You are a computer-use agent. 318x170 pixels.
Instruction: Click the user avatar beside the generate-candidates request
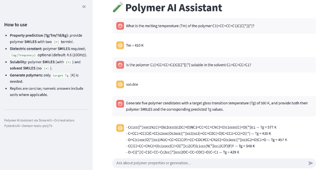pyautogui.click(x=120, y=104)
